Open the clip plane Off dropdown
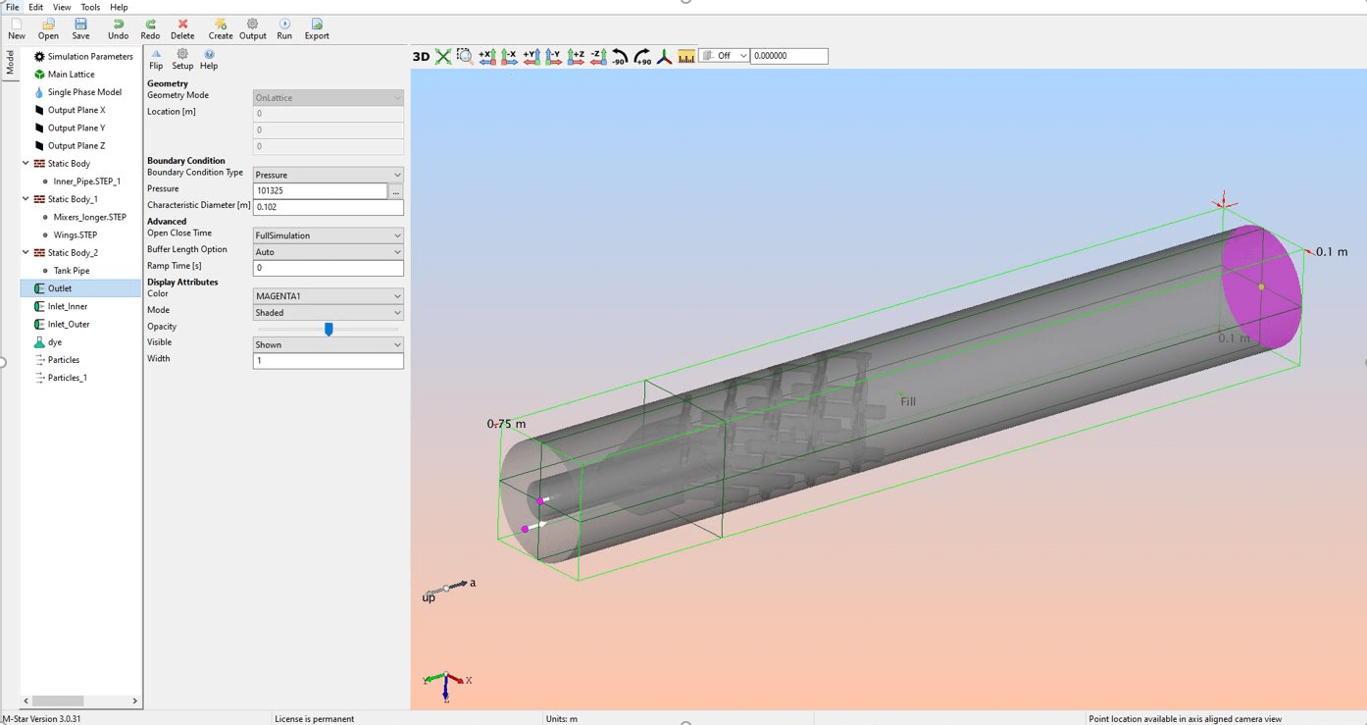Viewport: 1367px width, 725px height. tap(723, 55)
